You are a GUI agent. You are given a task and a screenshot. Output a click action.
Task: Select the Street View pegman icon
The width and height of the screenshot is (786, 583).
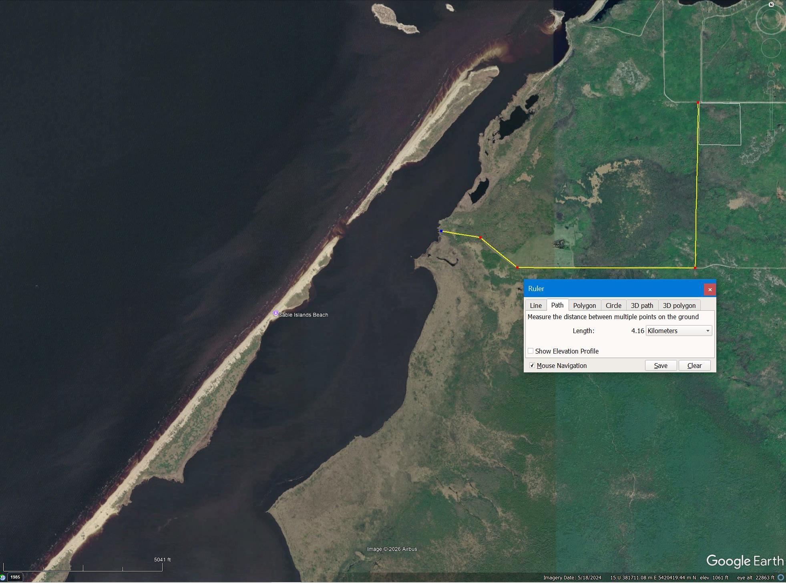tap(771, 70)
